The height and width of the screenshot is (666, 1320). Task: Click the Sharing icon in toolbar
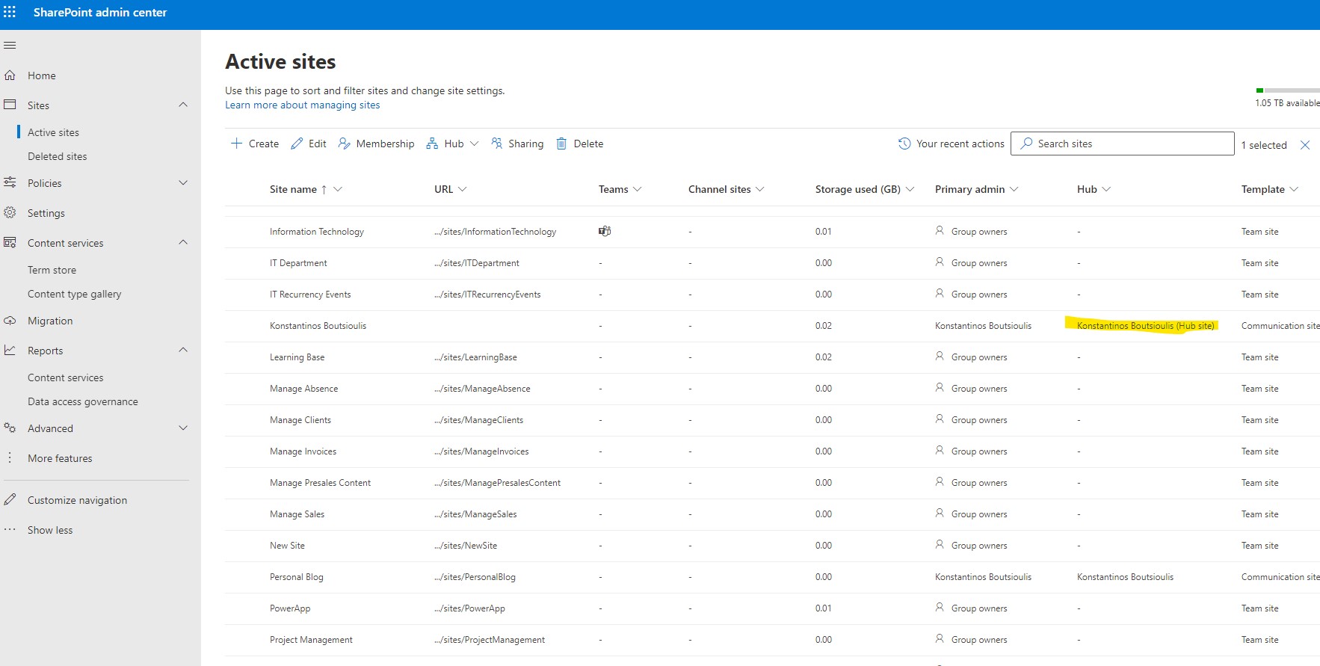point(497,143)
